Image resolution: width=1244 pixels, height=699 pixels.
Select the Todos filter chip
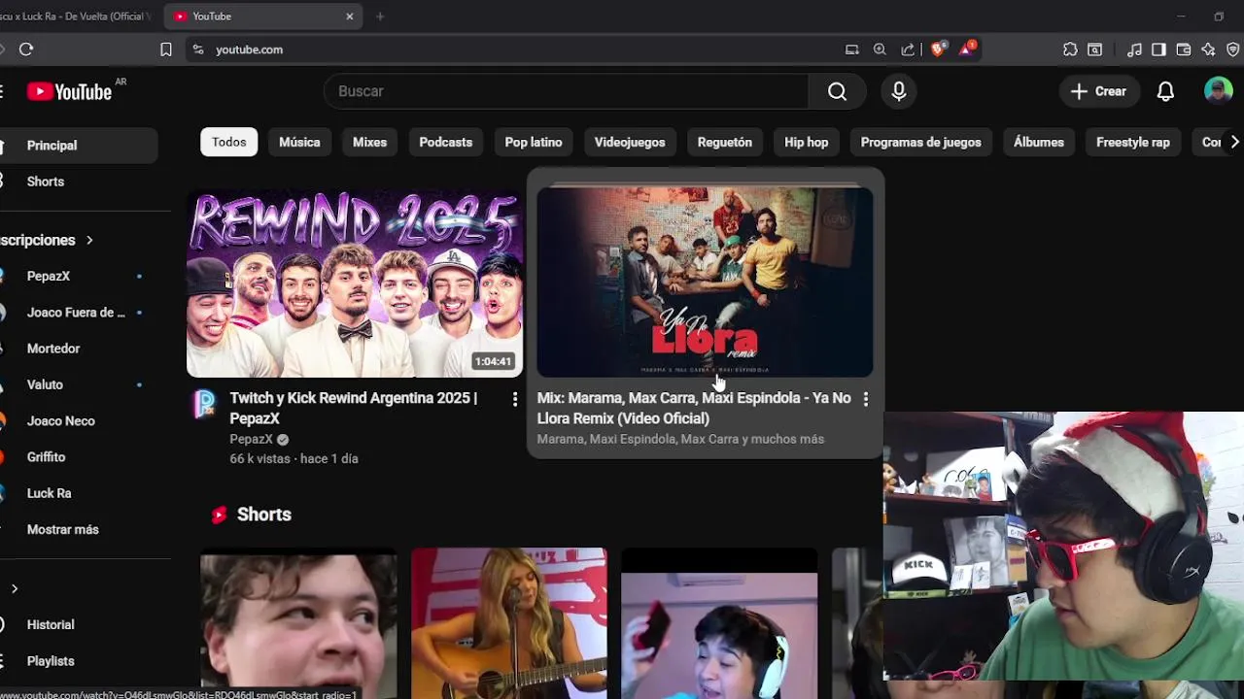tap(229, 142)
